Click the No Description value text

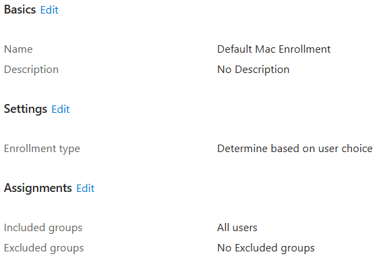click(253, 70)
